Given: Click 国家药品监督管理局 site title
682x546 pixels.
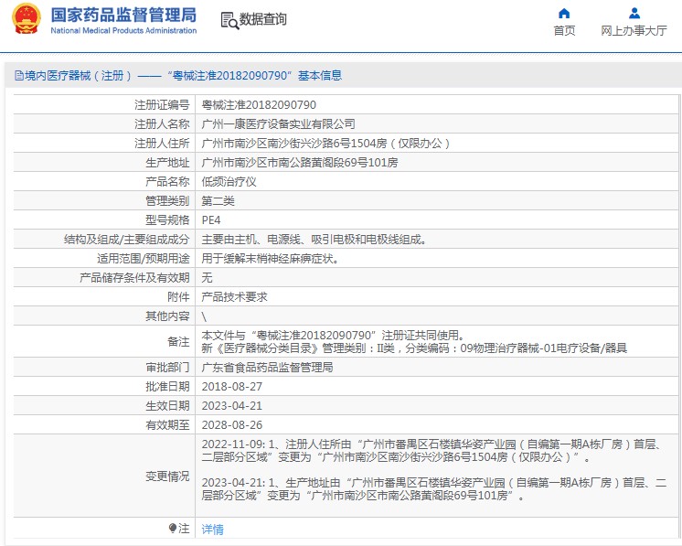Looking at the screenshot, I should 123,16.
